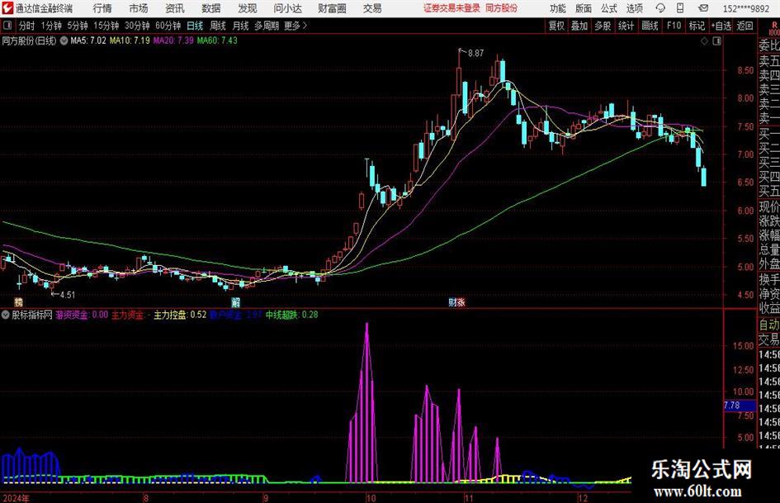Open the 数据 menu
The height and width of the screenshot is (503, 780).
point(211,8)
